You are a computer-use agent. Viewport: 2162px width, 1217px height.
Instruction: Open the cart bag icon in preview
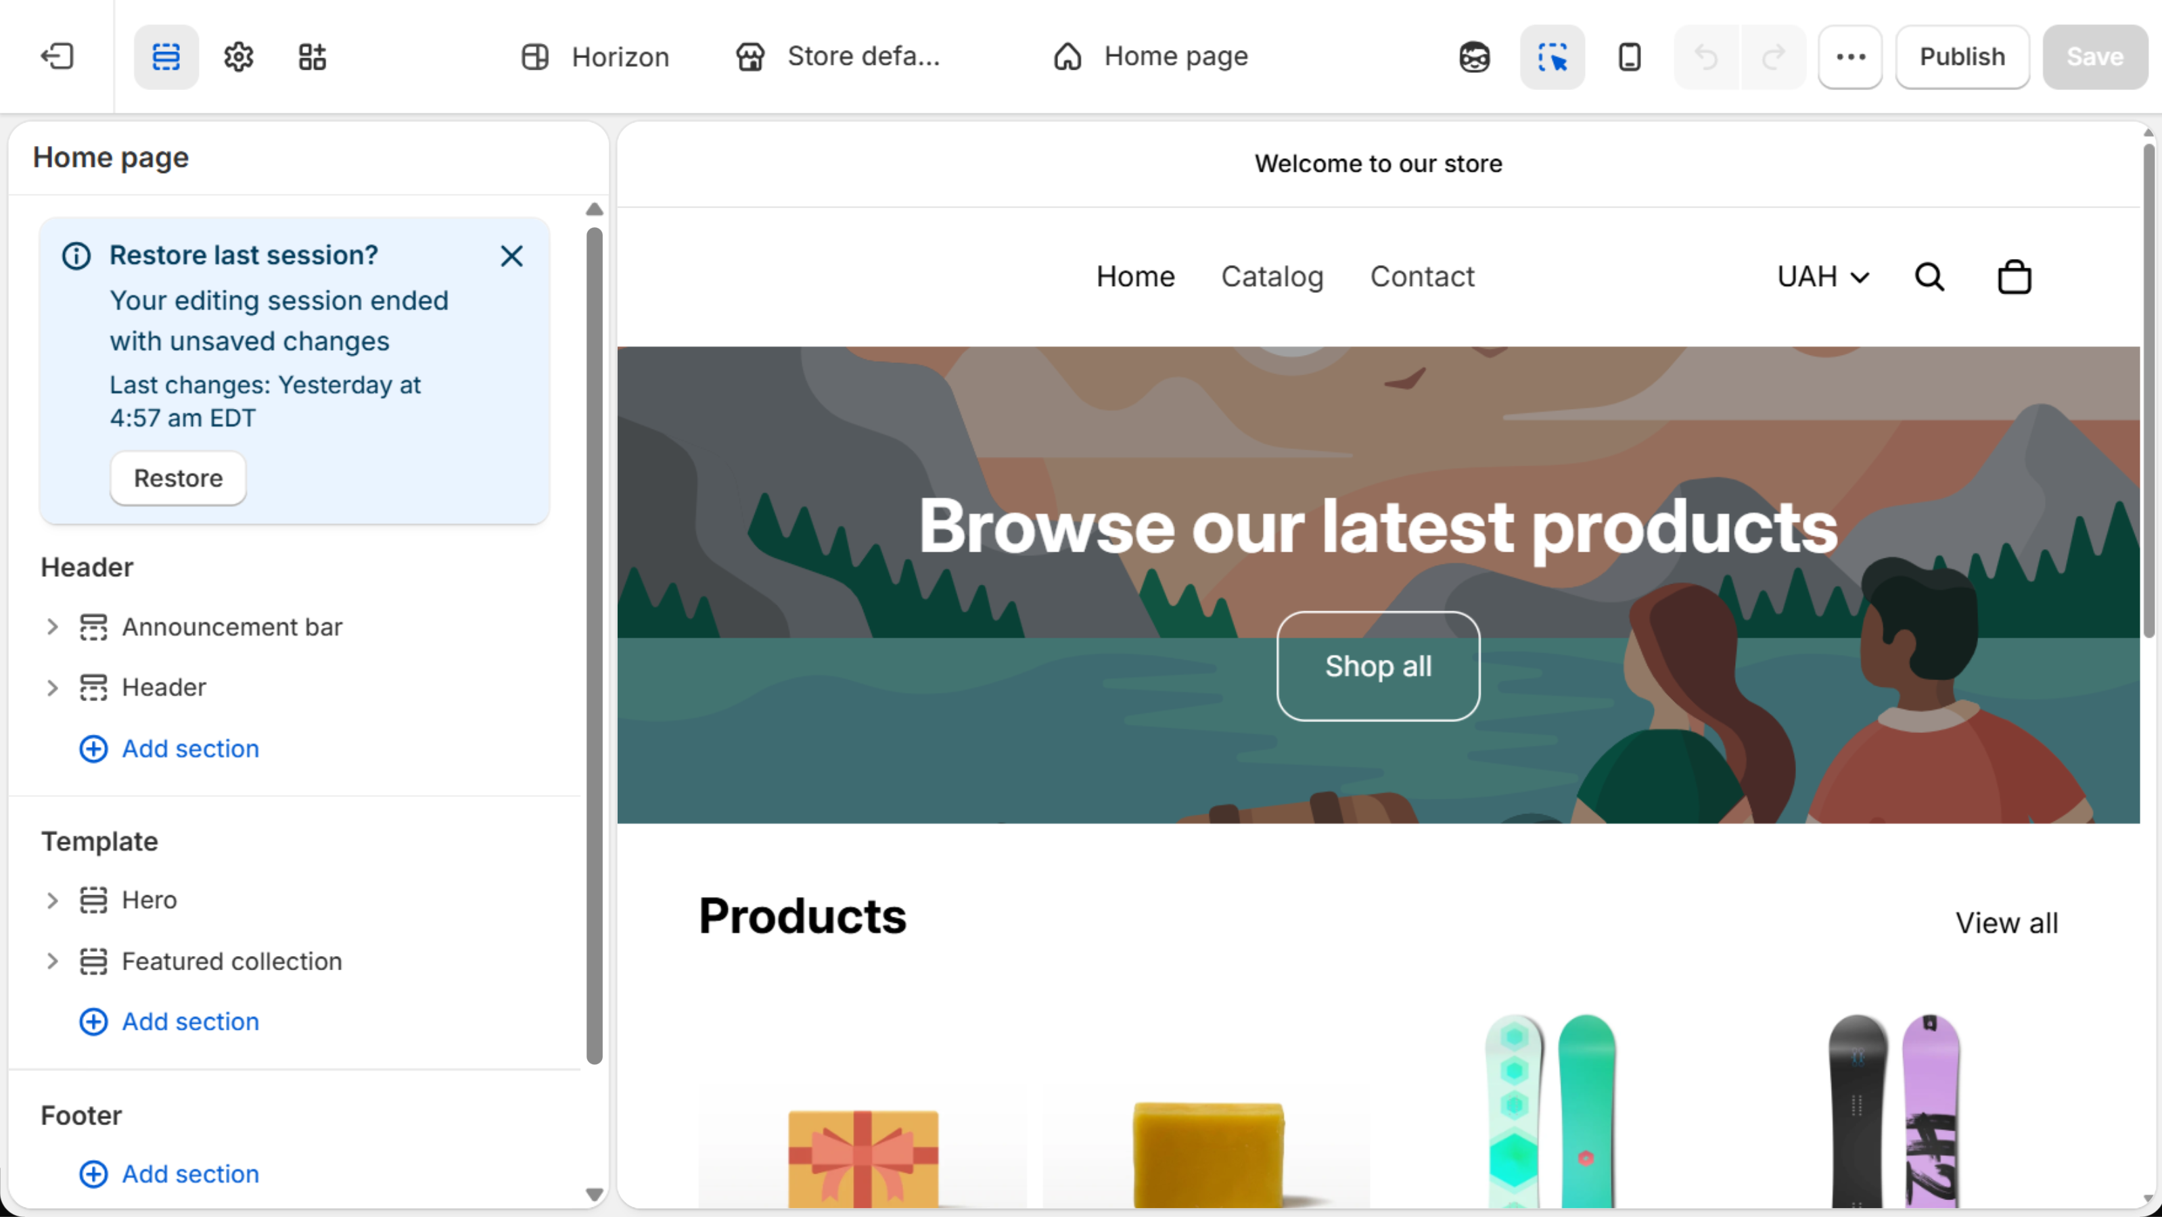tap(2015, 277)
